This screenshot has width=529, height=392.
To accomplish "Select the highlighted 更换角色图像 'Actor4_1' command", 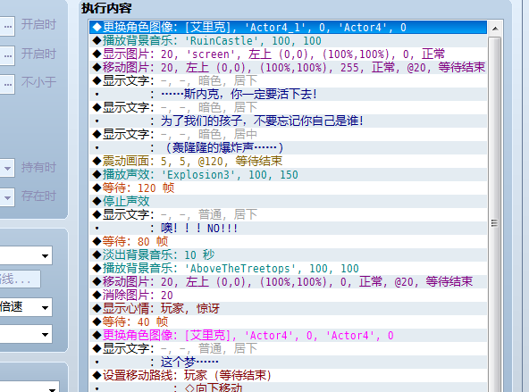I will (x=288, y=28).
